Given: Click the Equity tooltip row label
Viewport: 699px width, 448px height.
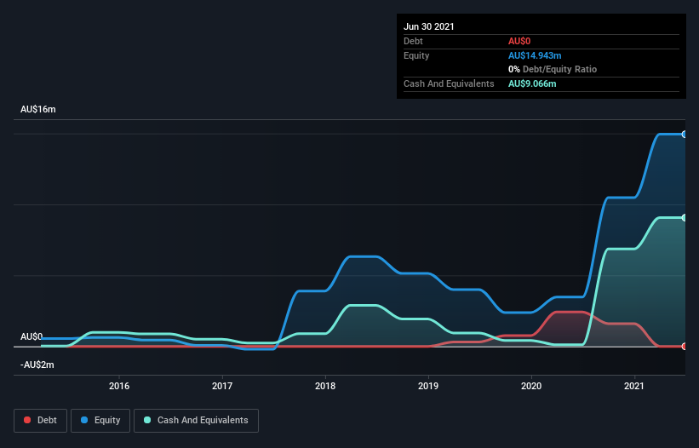Looking at the screenshot, I should click(x=416, y=55).
